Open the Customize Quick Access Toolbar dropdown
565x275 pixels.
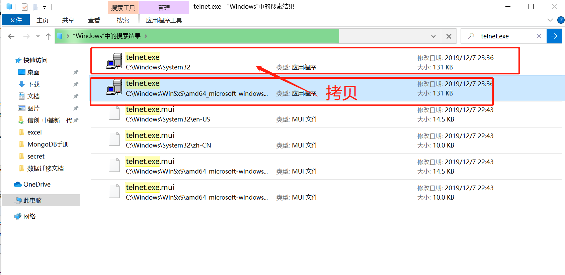click(x=44, y=7)
